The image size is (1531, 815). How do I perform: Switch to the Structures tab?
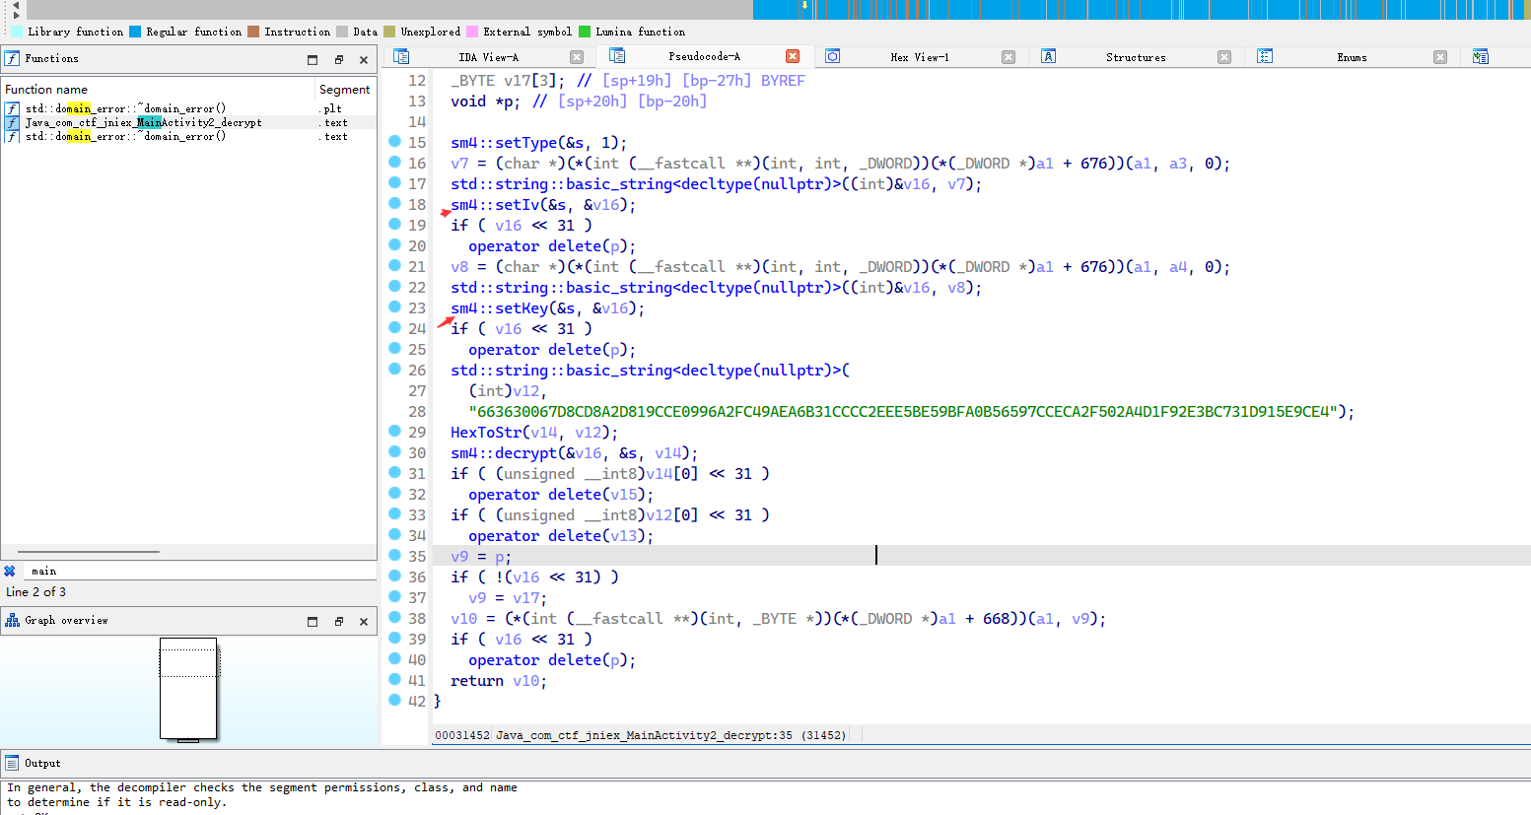click(x=1136, y=57)
